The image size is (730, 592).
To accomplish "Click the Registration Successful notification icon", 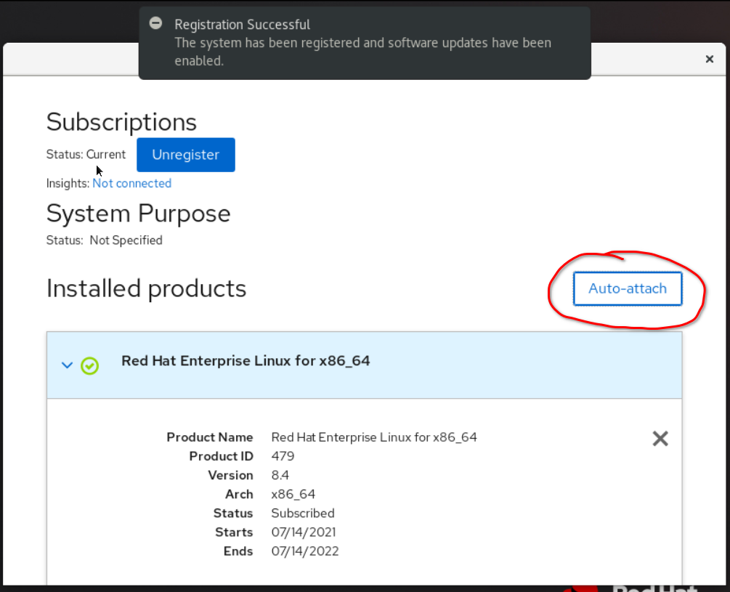I will click(x=156, y=23).
